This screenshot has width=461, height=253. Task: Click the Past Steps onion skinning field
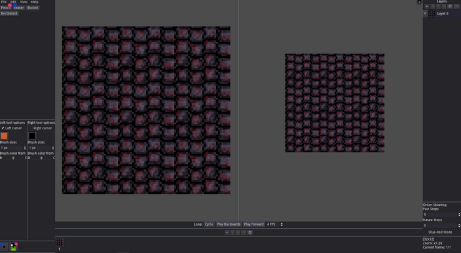point(440,214)
